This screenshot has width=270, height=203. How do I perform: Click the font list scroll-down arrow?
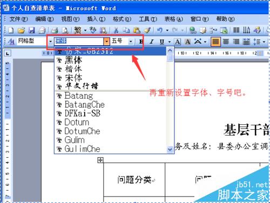click(170, 149)
